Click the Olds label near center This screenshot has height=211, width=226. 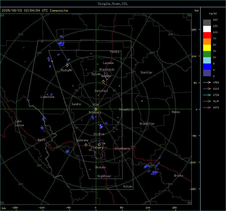click(x=96, y=105)
